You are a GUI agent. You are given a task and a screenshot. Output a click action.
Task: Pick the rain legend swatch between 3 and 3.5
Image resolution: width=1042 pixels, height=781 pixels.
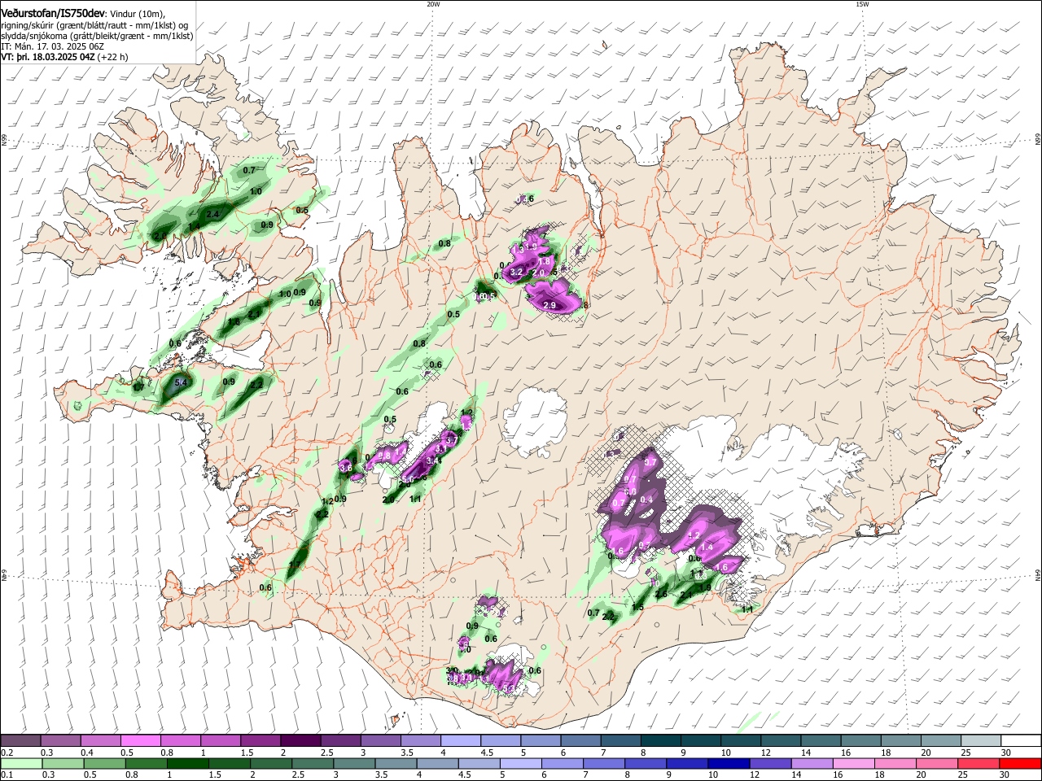click(x=355, y=763)
